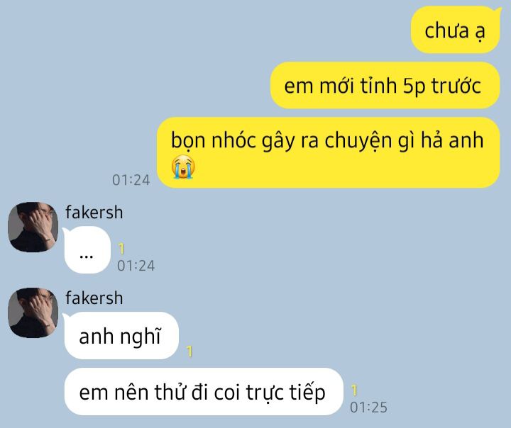Click unread count 1 above 01:25

355,390
